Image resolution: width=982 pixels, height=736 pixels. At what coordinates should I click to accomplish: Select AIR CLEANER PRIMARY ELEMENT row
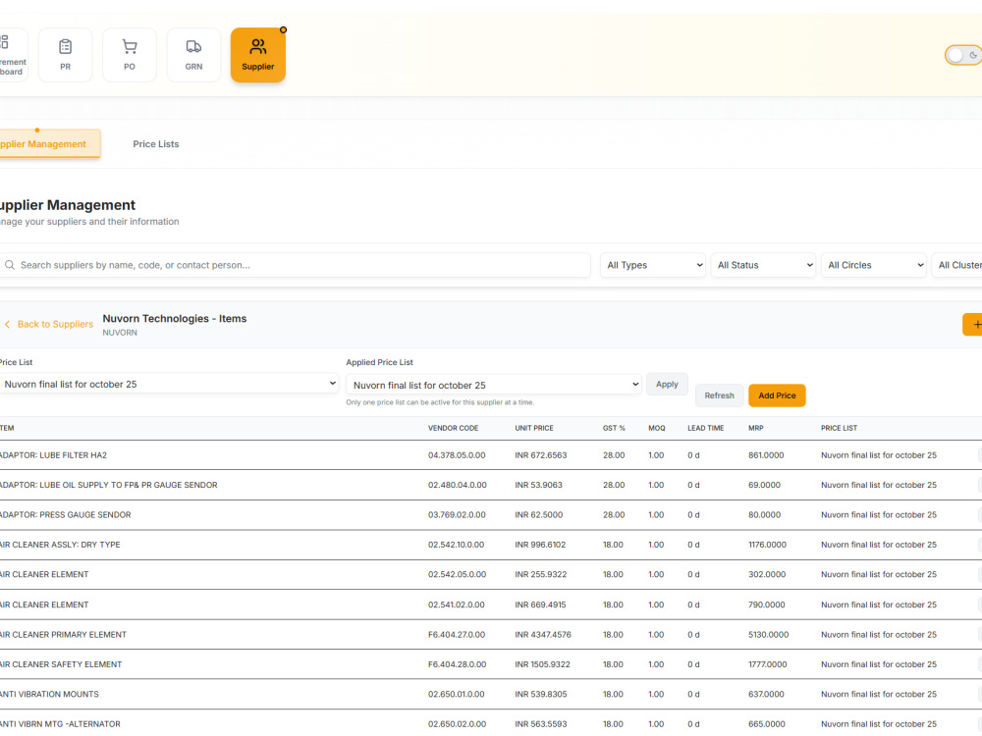coord(491,635)
